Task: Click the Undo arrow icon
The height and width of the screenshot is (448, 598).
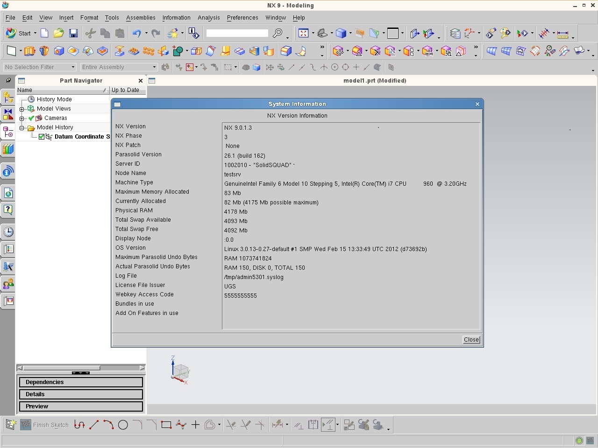Action: click(x=136, y=33)
